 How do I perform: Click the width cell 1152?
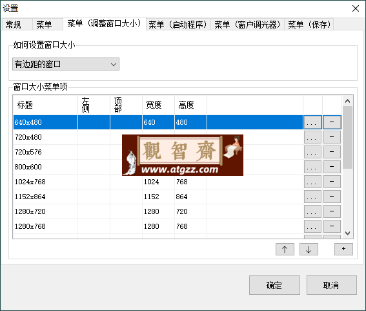(158, 197)
